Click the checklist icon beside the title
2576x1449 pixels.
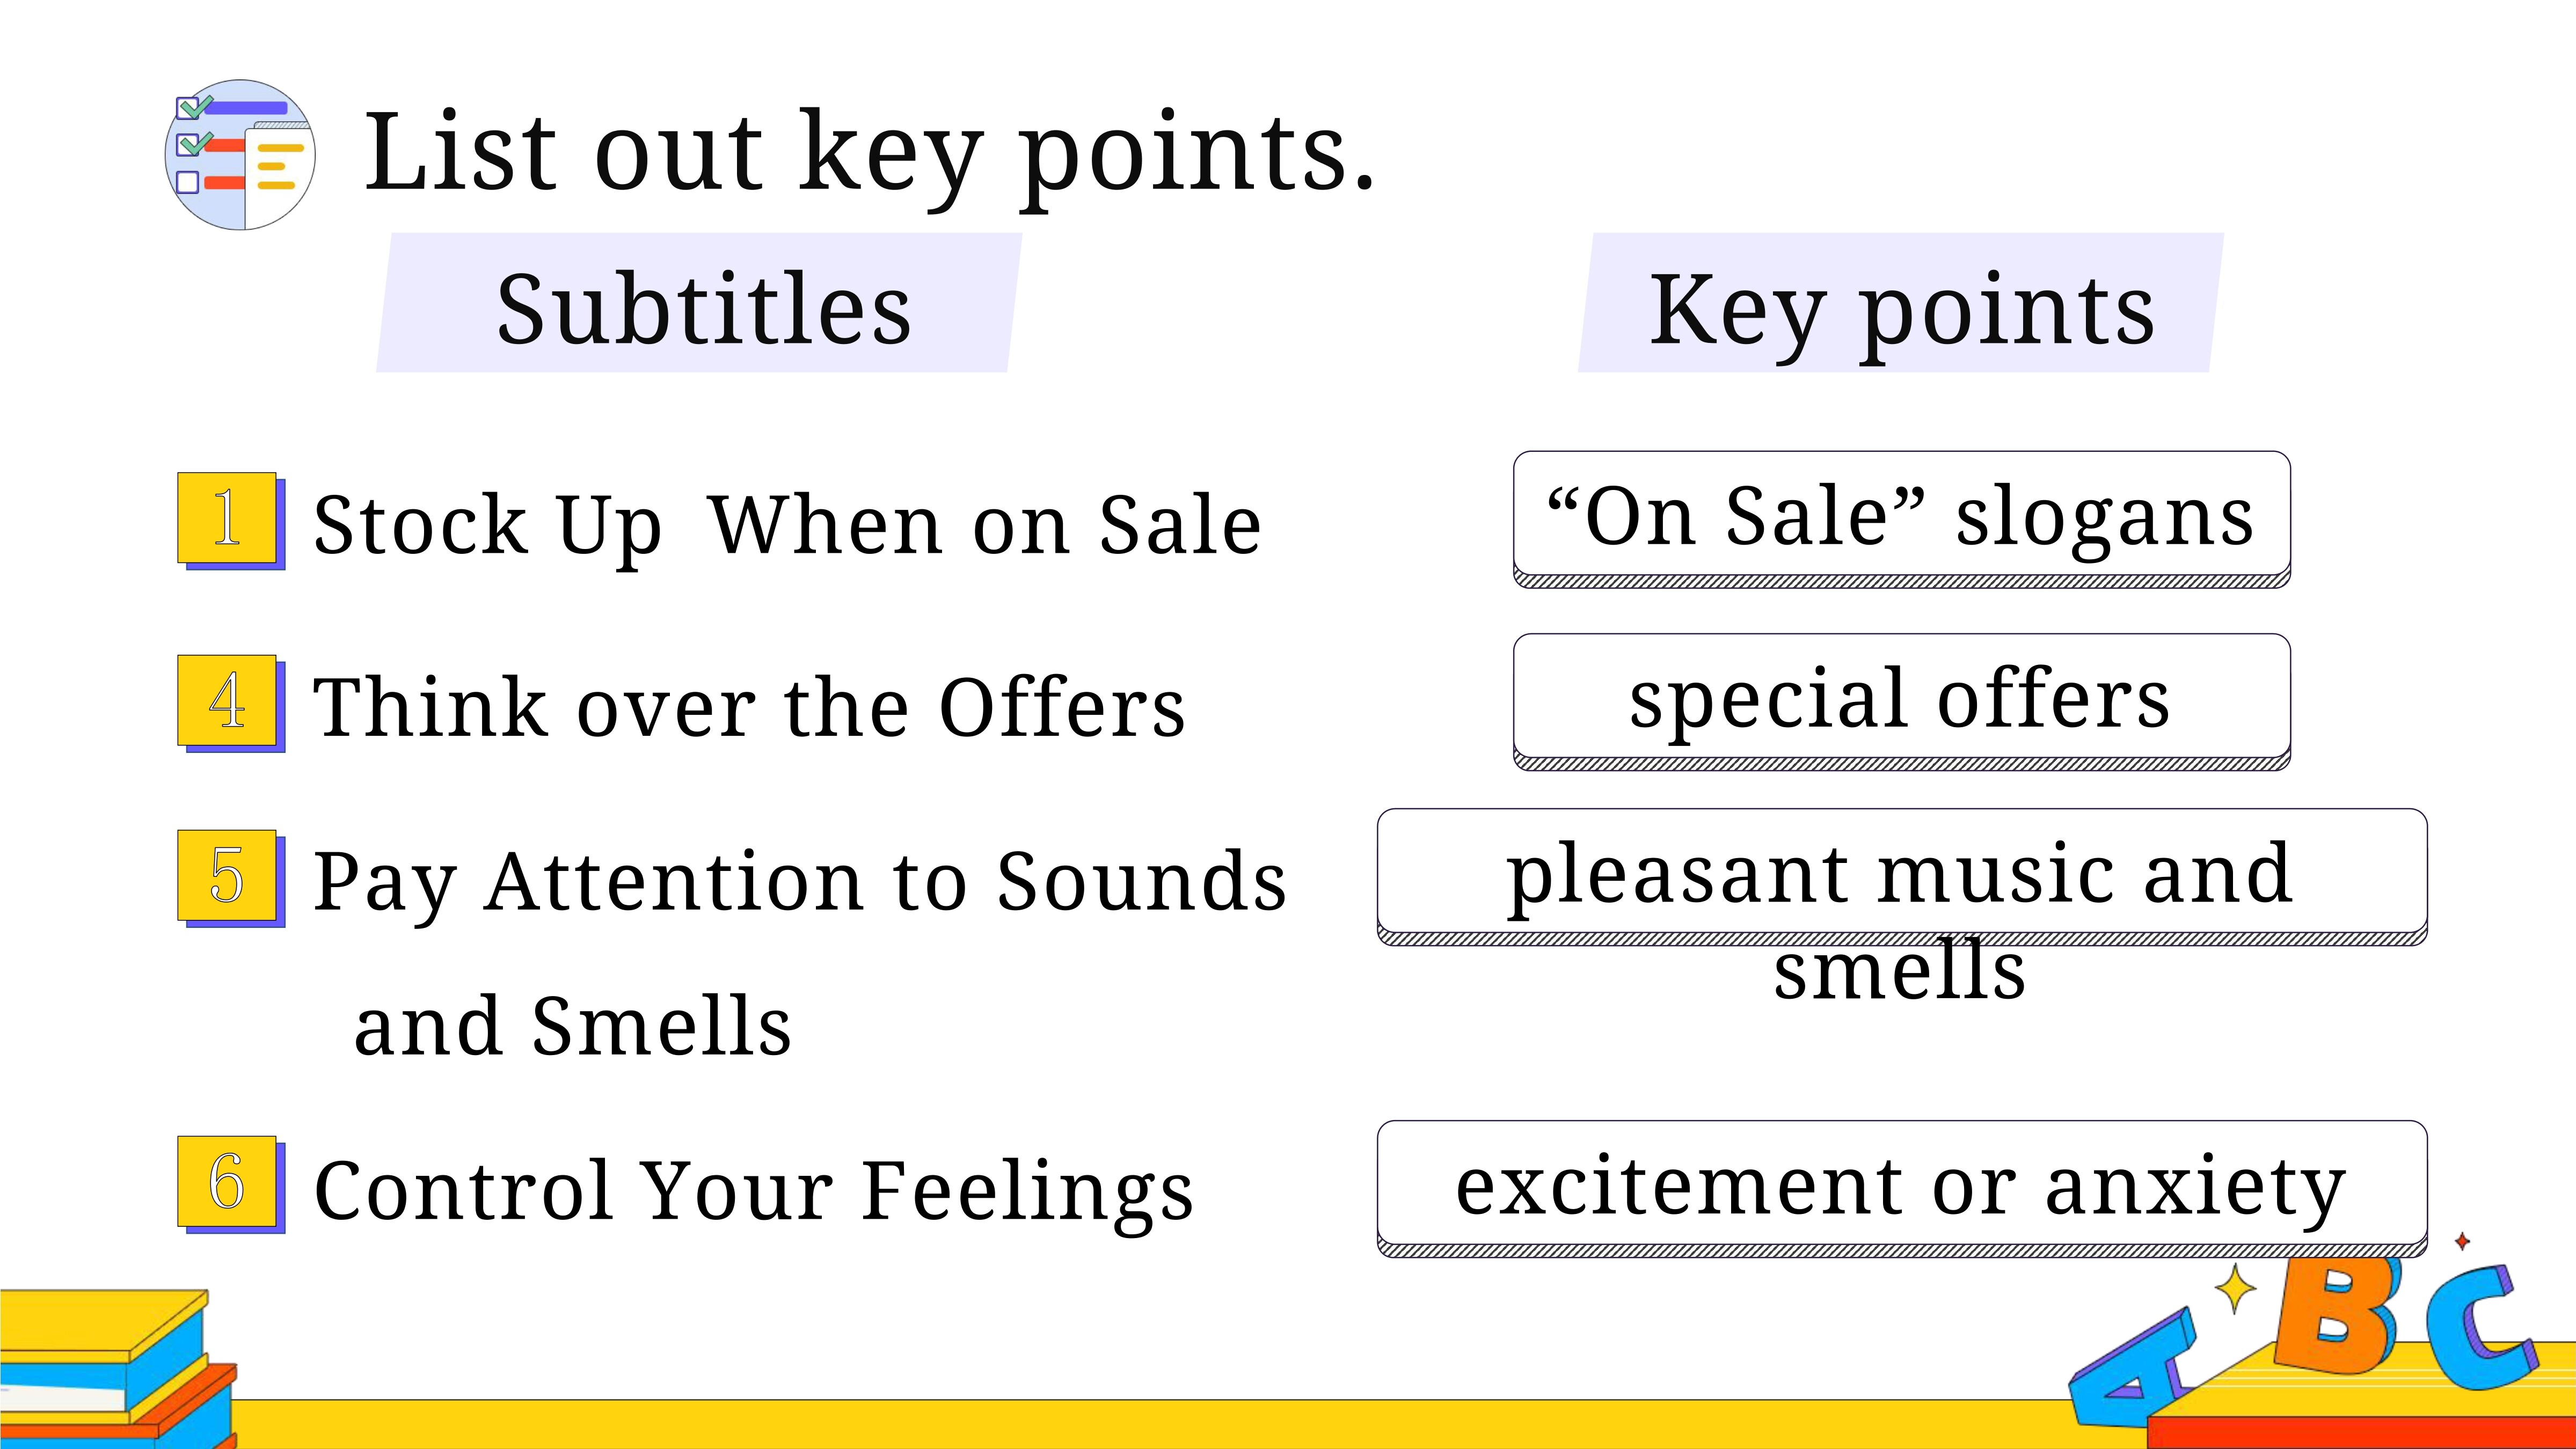240,155
